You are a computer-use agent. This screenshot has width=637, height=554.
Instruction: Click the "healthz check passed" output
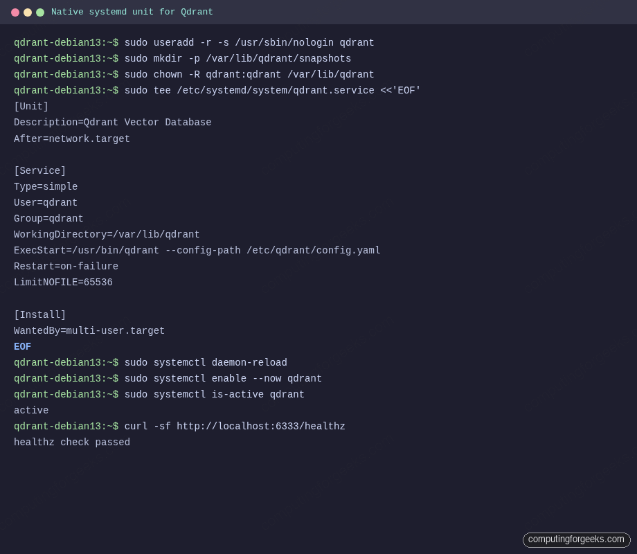(x=72, y=443)
